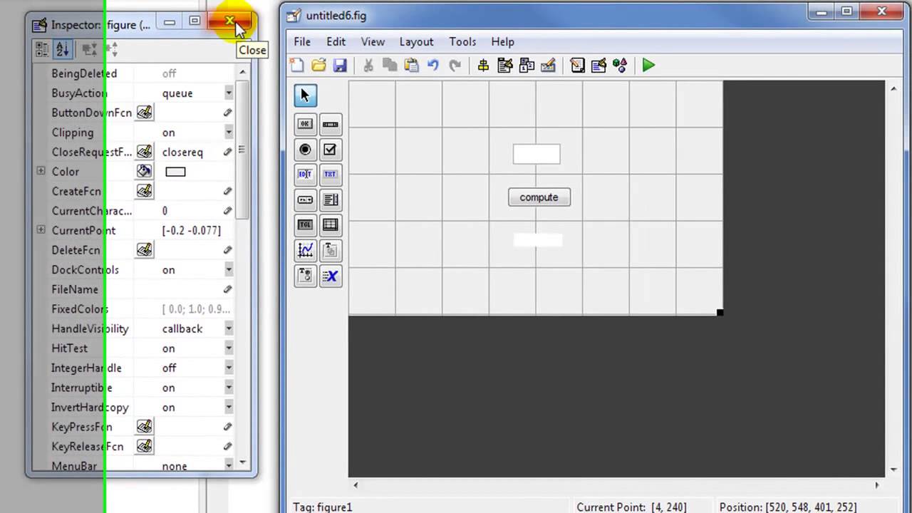Pick the Edit Text component tool

point(305,175)
